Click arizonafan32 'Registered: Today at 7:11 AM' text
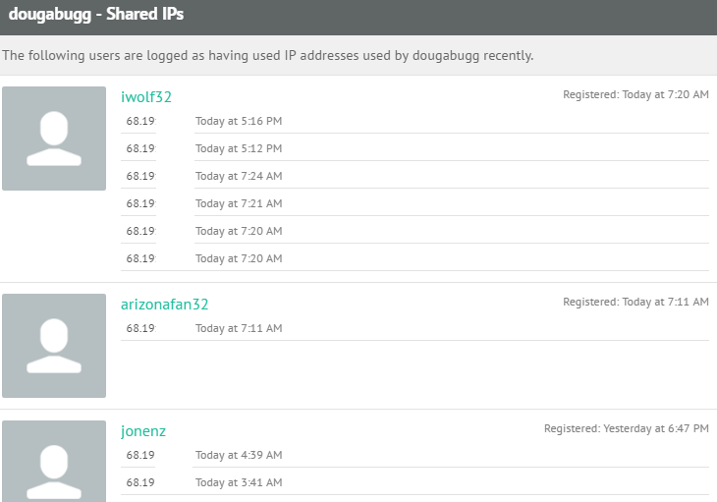Screen dimensions: 717x502 635,302
